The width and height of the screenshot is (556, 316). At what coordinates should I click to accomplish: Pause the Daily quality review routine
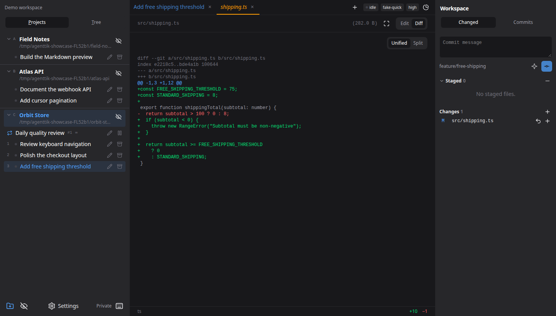pos(120,133)
